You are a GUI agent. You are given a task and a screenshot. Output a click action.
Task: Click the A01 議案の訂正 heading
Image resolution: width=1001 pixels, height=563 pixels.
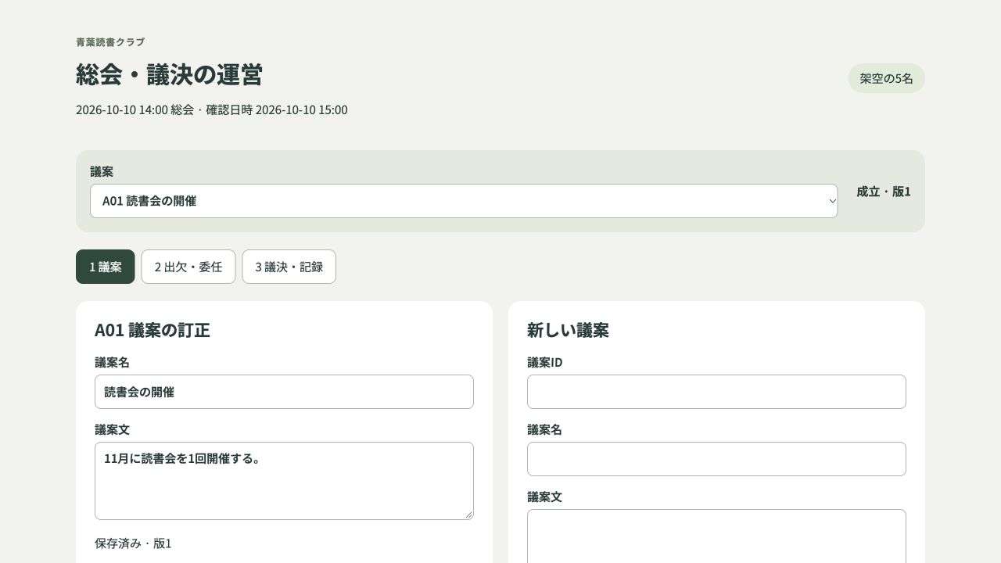coord(152,330)
